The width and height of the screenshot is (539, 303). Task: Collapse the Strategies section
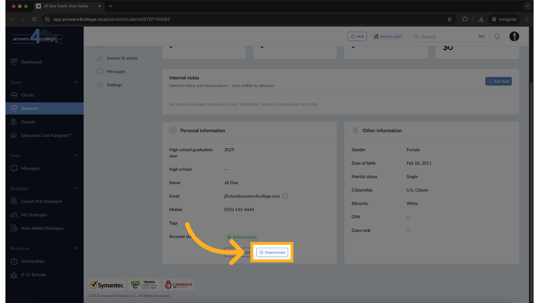76,188
